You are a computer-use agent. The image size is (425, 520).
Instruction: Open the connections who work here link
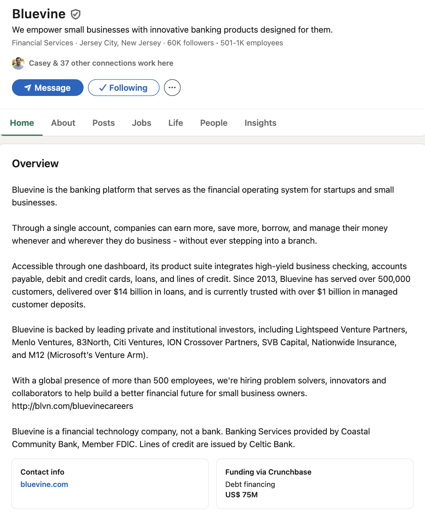coord(101,63)
